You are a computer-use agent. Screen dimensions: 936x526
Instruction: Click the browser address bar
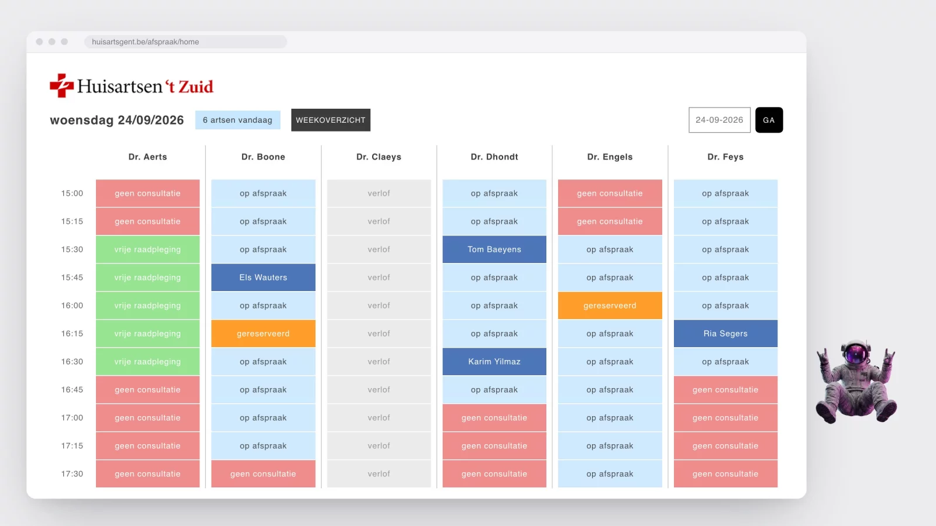tap(185, 41)
